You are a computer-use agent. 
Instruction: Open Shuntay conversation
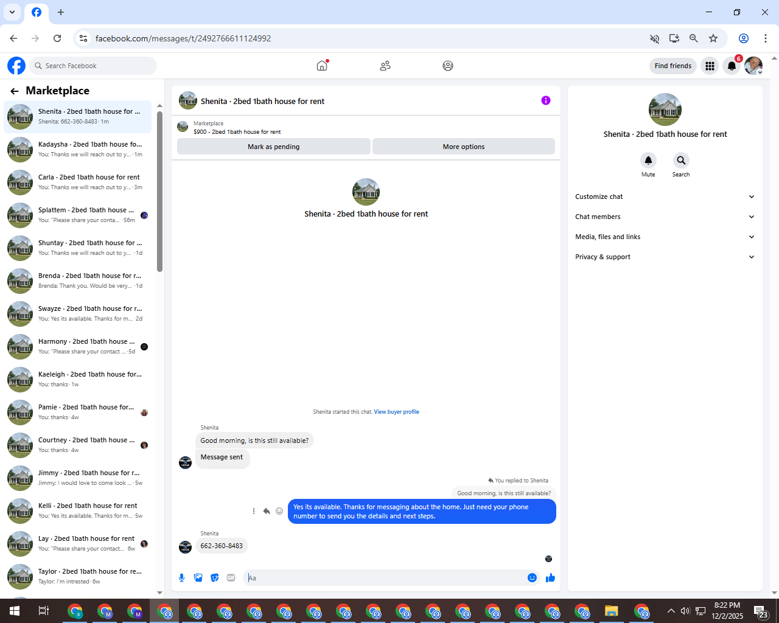pos(78,248)
